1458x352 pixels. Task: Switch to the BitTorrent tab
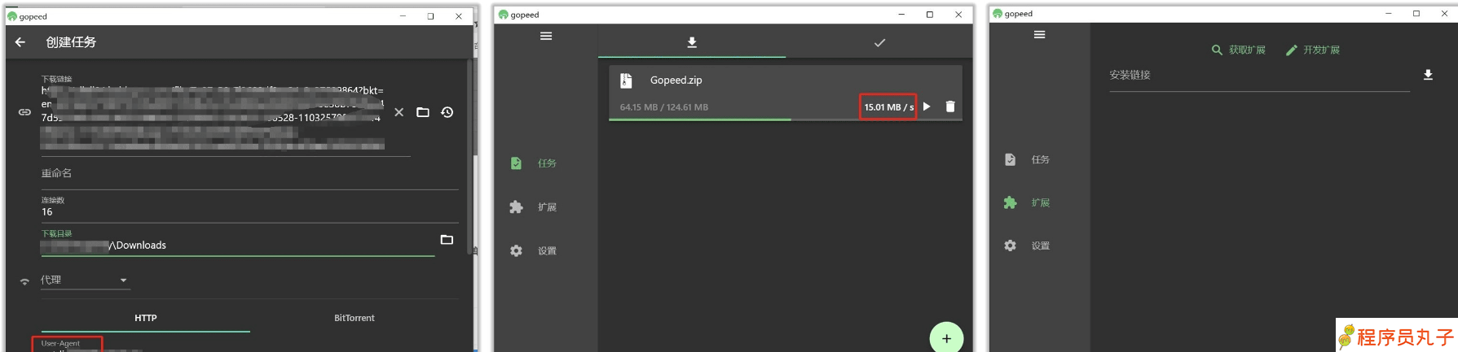[355, 318]
